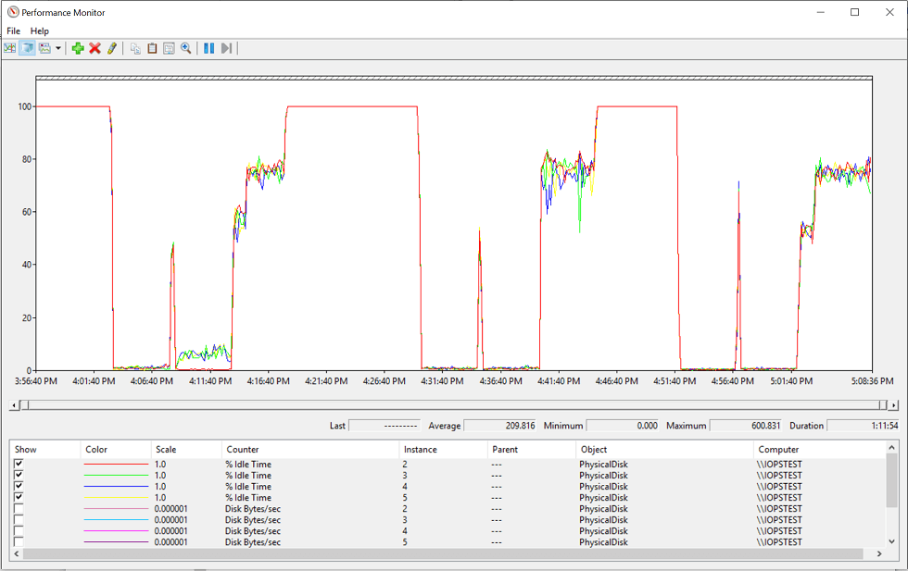
Task: Update data with the skip-forward icon
Action: (x=227, y=47)
